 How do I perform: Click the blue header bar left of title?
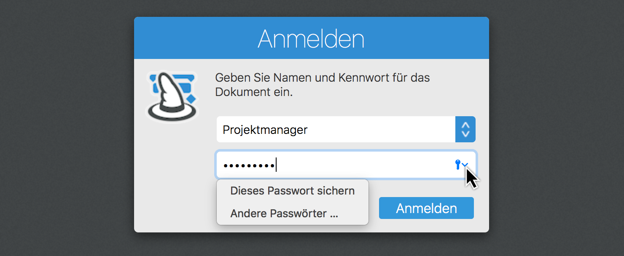(x=190, y=39)
